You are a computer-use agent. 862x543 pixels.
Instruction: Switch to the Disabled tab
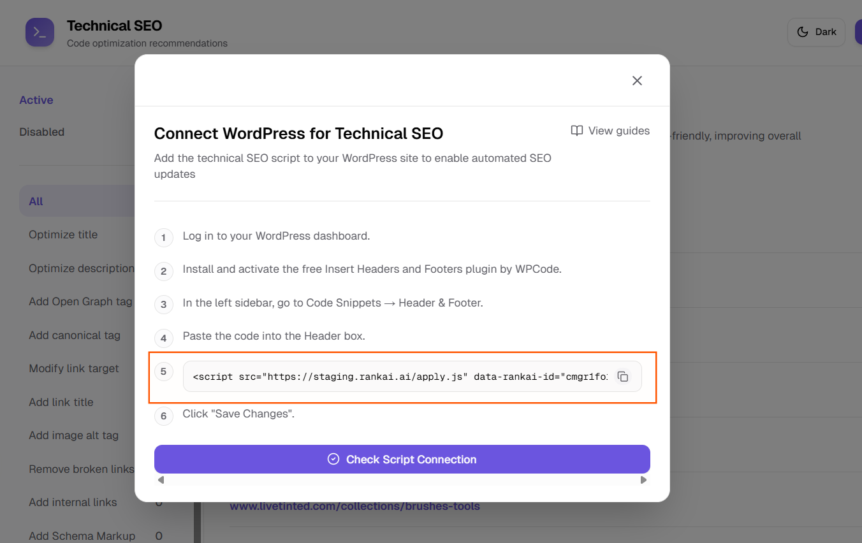(42, 132)
